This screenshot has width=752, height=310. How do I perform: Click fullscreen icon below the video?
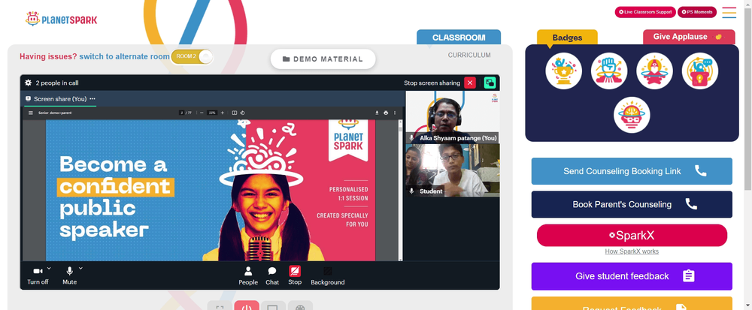220,305
